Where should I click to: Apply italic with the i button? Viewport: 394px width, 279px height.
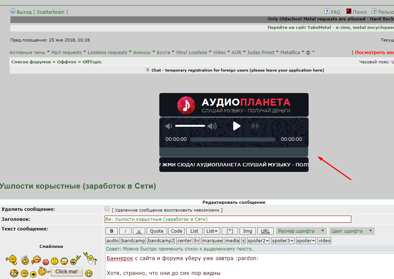pyautogui.click(x=125, y=231)
